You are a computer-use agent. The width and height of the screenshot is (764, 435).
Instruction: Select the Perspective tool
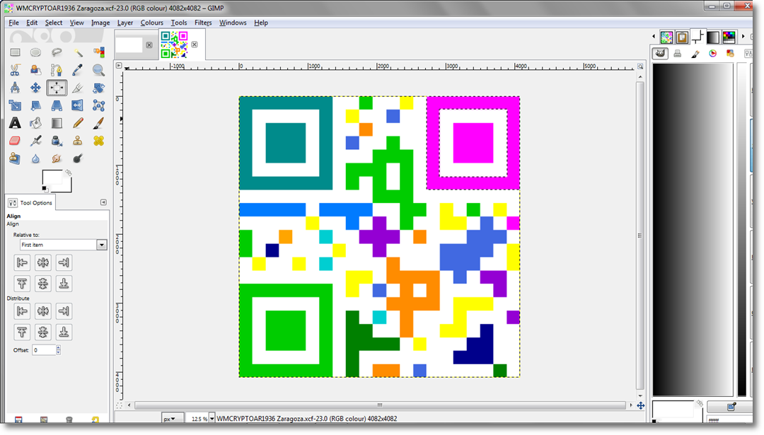[x=57, y=105]
